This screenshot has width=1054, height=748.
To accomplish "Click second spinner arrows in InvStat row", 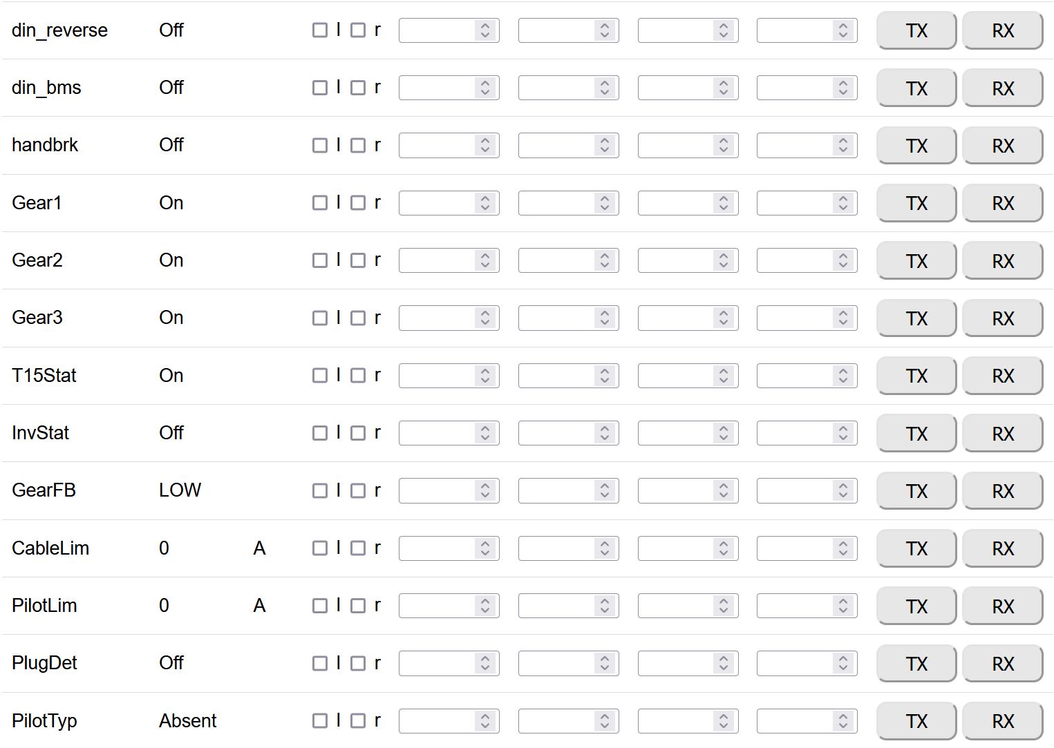I will coord(605,433).
